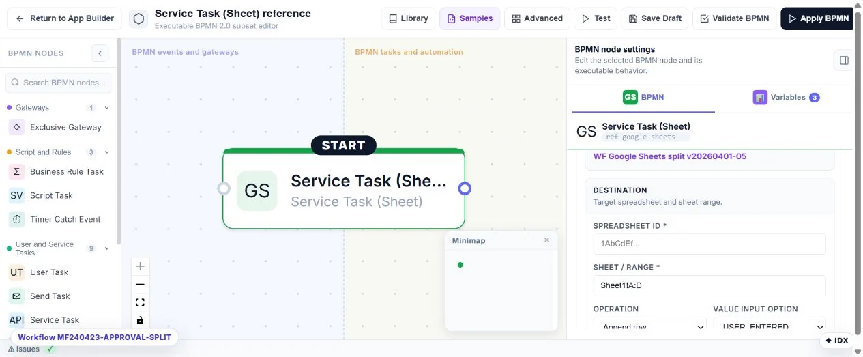Viewport: 863px width, 357px height.
Task: Zoom in the canvas with plus button
Action: (140, 266)
